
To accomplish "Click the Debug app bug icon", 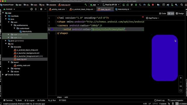I will (136, 5).
